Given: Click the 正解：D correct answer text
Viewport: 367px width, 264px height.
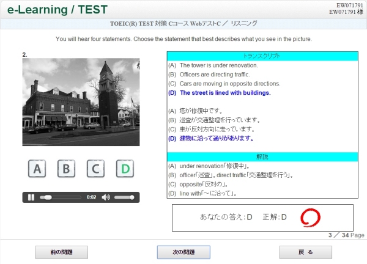Looking at the screenshot, I should (x=275, y=217).
